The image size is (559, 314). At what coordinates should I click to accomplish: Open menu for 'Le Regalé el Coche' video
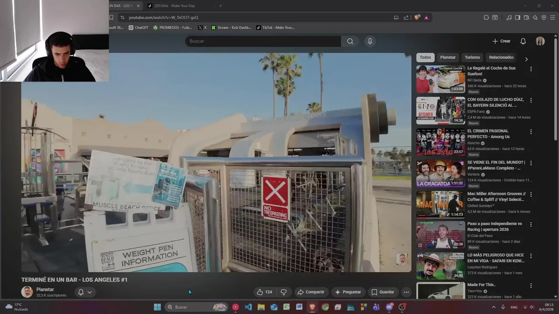point(531,69)
